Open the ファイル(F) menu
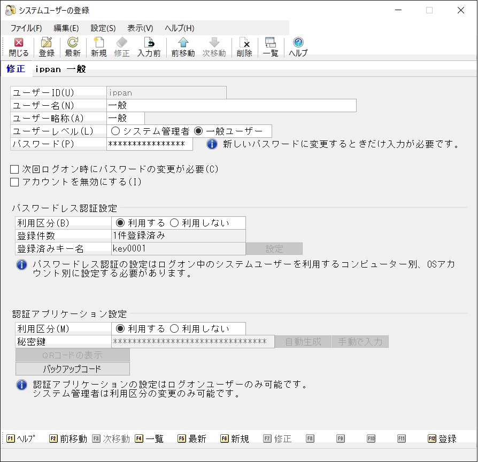The height and width of the screenshot is (462, 478). pyautogui.click(x=26, y=28)
